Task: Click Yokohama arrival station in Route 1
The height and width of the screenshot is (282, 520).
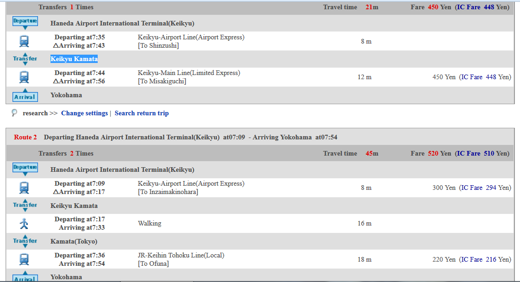Action: (x=66, y=95)
